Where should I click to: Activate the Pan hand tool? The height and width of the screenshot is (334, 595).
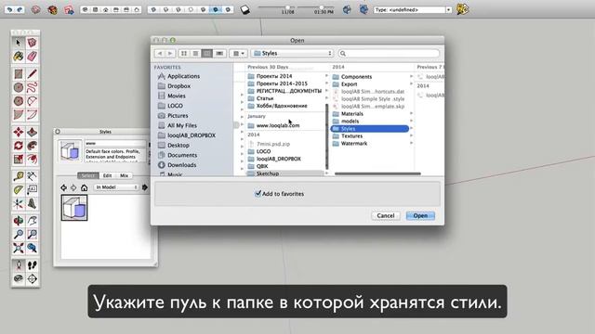(33, 221)
